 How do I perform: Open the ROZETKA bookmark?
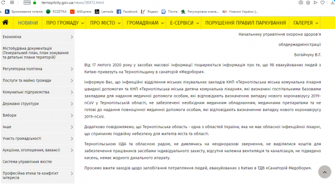[56, 12]
